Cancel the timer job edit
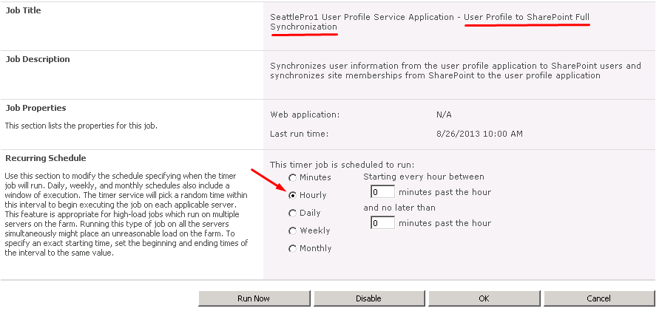The width and height of the screenshot is (659, 311). click(598, 298)
